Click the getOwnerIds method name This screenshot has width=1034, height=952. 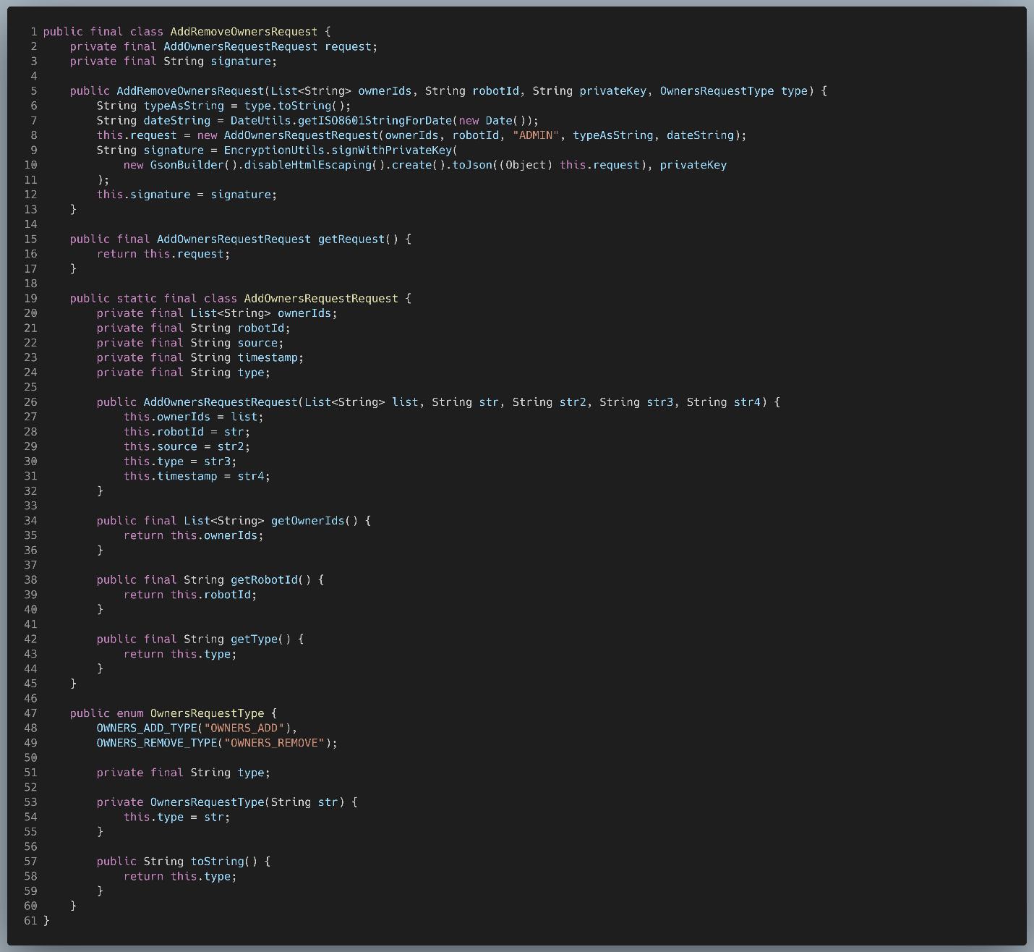[307, 521]
